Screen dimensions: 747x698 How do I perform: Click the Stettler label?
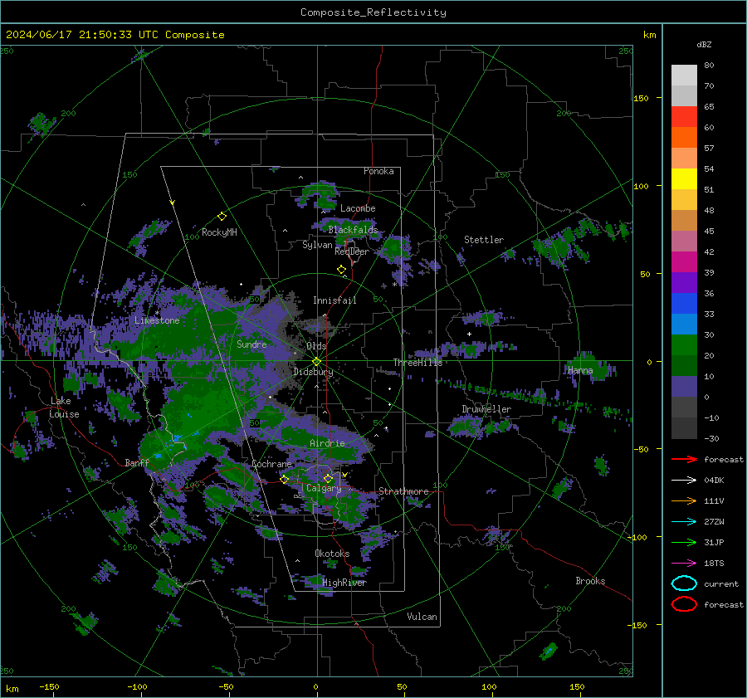tap(484, 240)
